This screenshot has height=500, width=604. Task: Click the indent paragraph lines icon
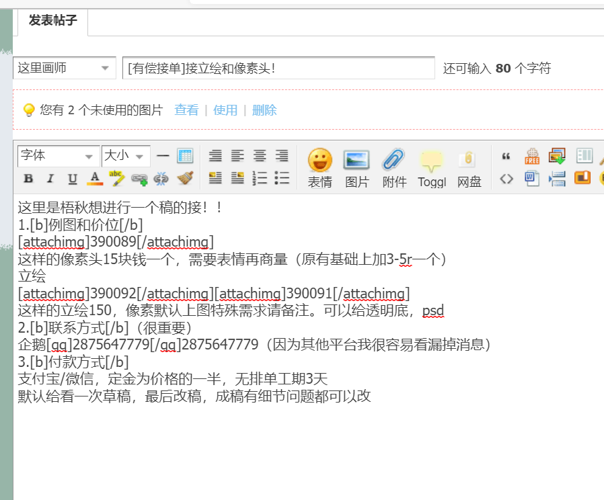557,179
